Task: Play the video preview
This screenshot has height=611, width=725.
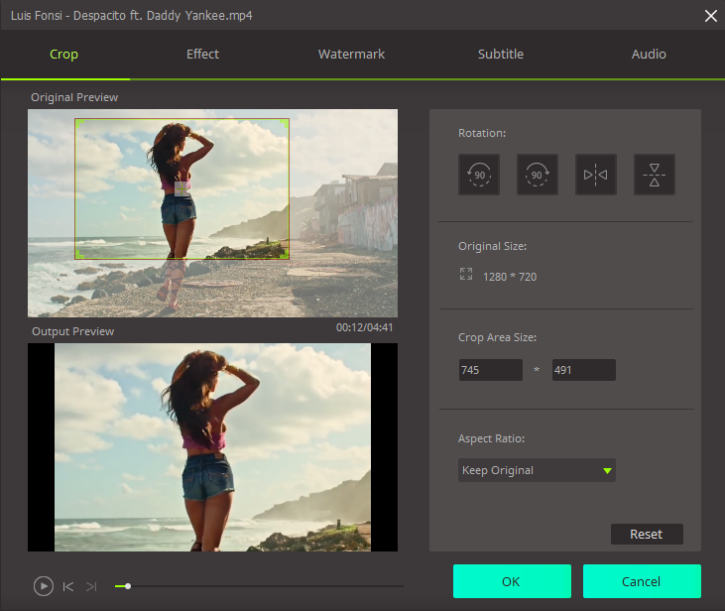Action: pos(43,586)
